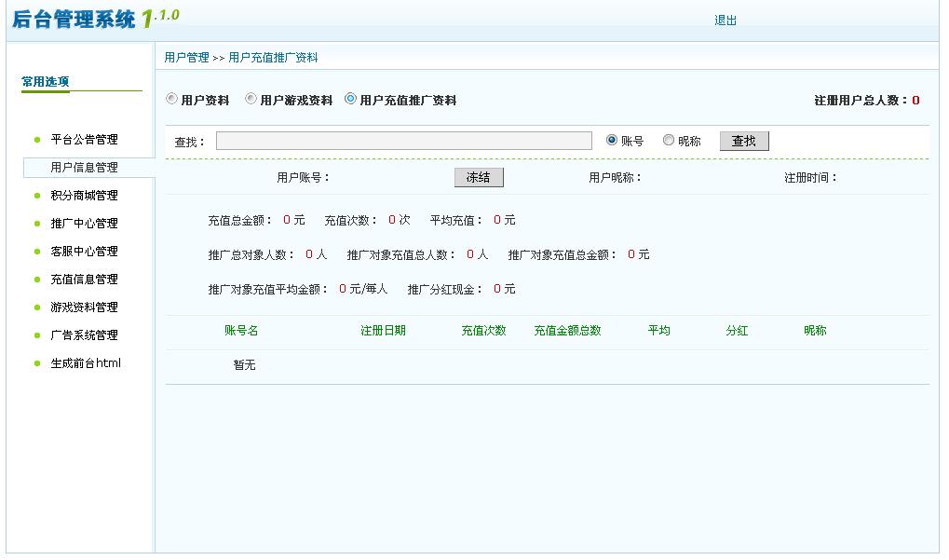The image size is (949, 560).
Task: Click the 退出 logout link
Action: click(725, 20)
